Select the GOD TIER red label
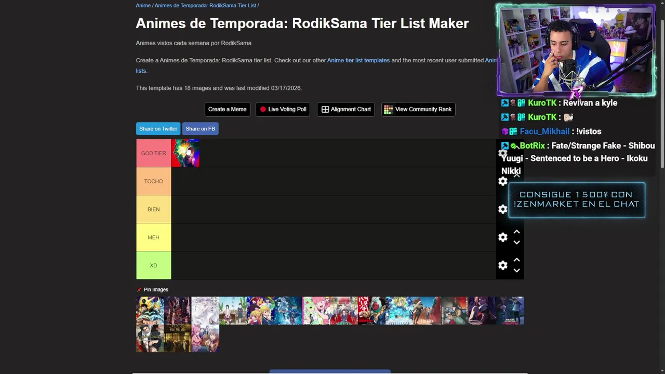Screen dimensions: 665x374 pos(153,153)
